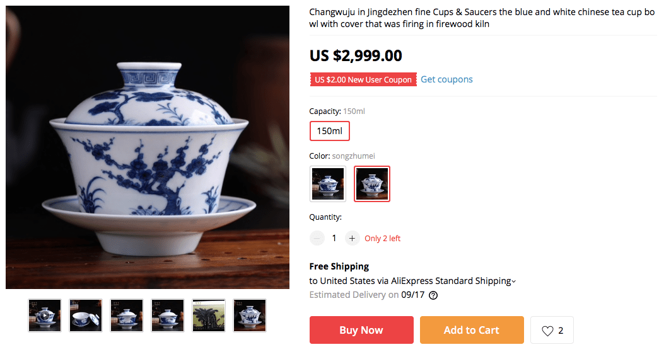This screenshot has width=659, height=352.
Task: Open the Get coupons link
Action: click(x=446, y=79)
